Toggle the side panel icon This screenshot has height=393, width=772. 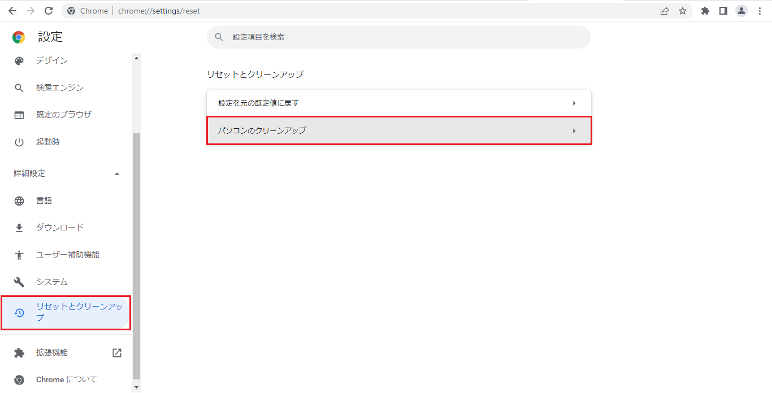723,11
